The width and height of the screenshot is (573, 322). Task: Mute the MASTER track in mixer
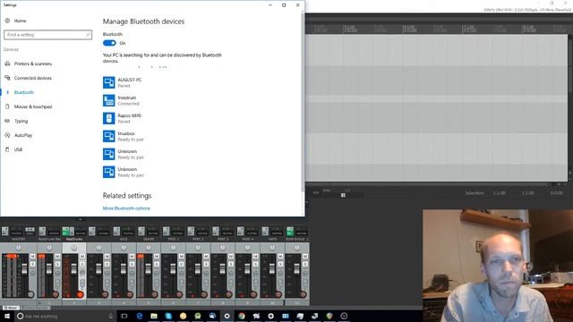click(32, 257)
